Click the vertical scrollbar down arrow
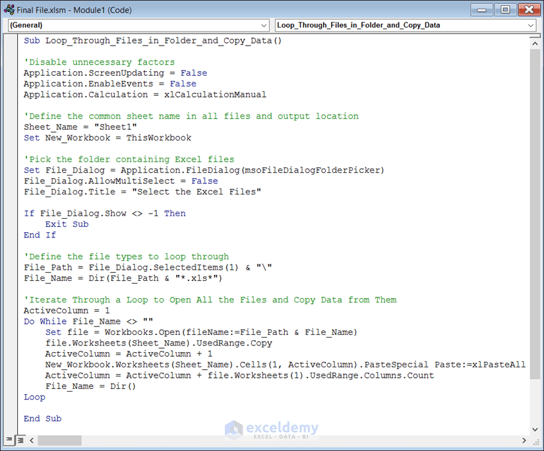544x451 pixels. (x=535, y=428)
